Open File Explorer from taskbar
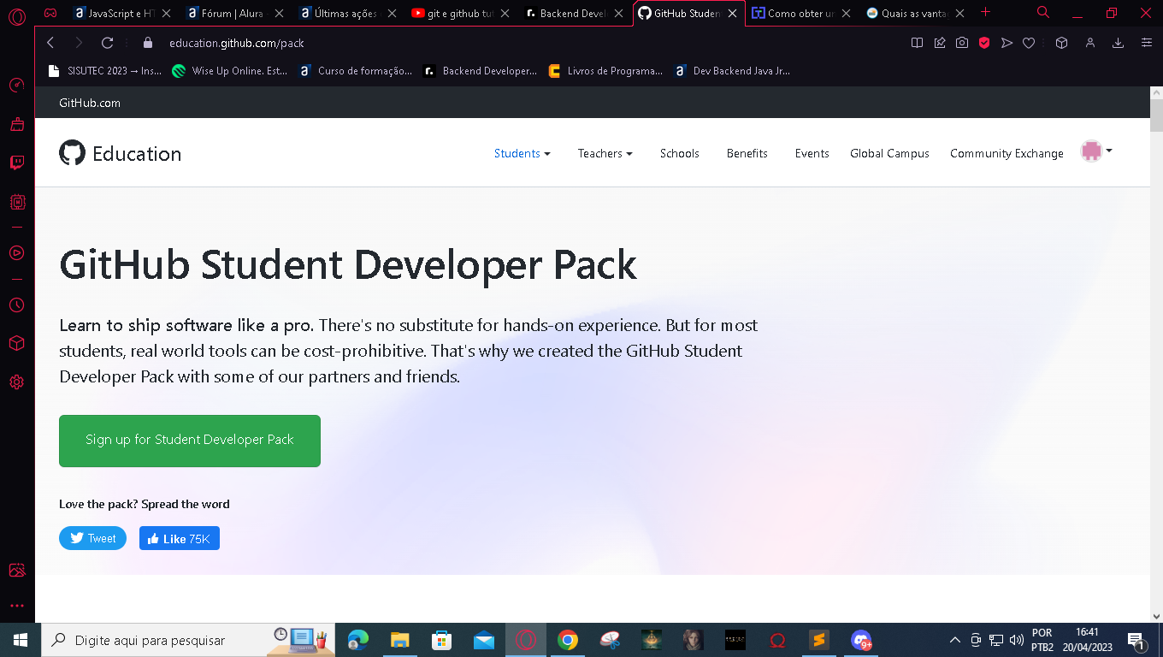 [400, 640]
